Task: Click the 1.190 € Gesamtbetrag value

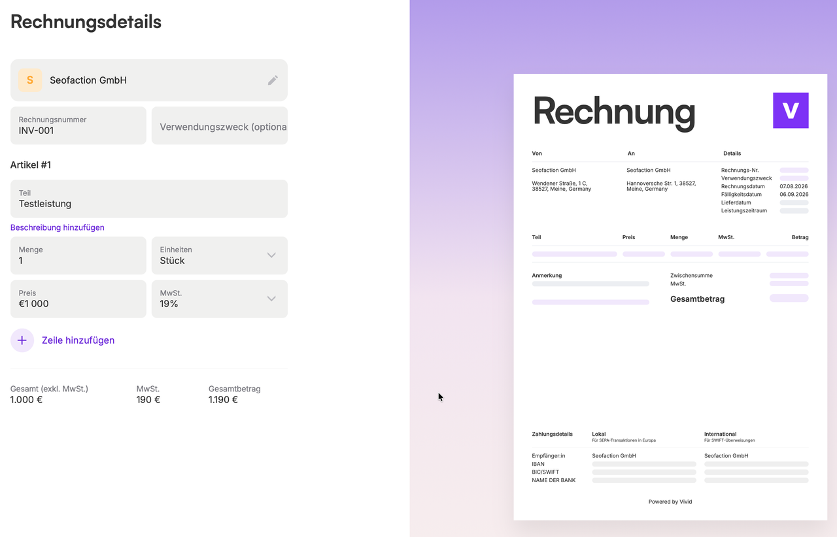Action: [223, 400]
